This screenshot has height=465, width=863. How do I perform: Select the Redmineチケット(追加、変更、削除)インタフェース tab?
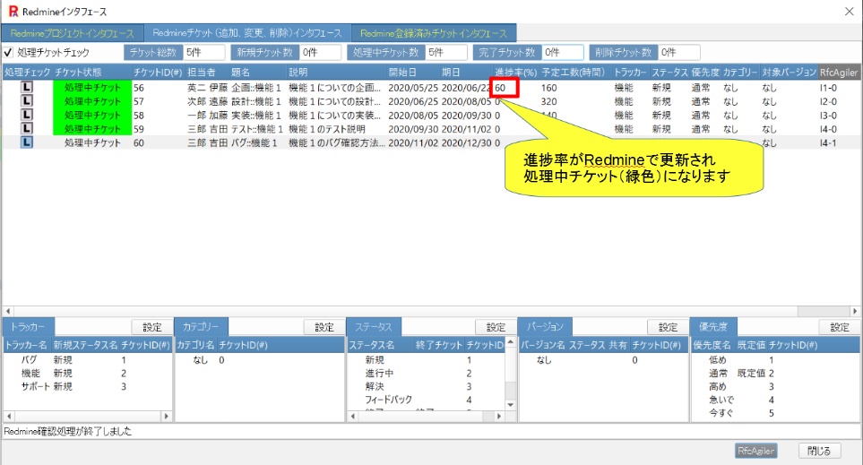point(247,33)
